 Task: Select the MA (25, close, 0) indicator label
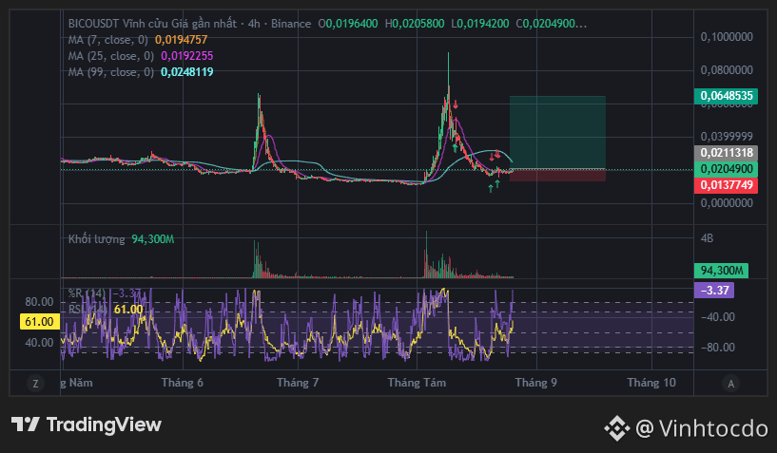coord(111,56)
